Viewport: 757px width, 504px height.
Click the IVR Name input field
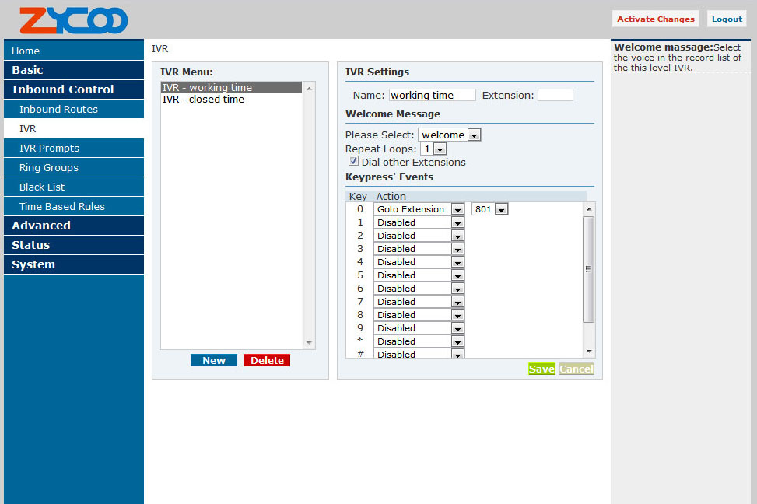tap(432, 95)
